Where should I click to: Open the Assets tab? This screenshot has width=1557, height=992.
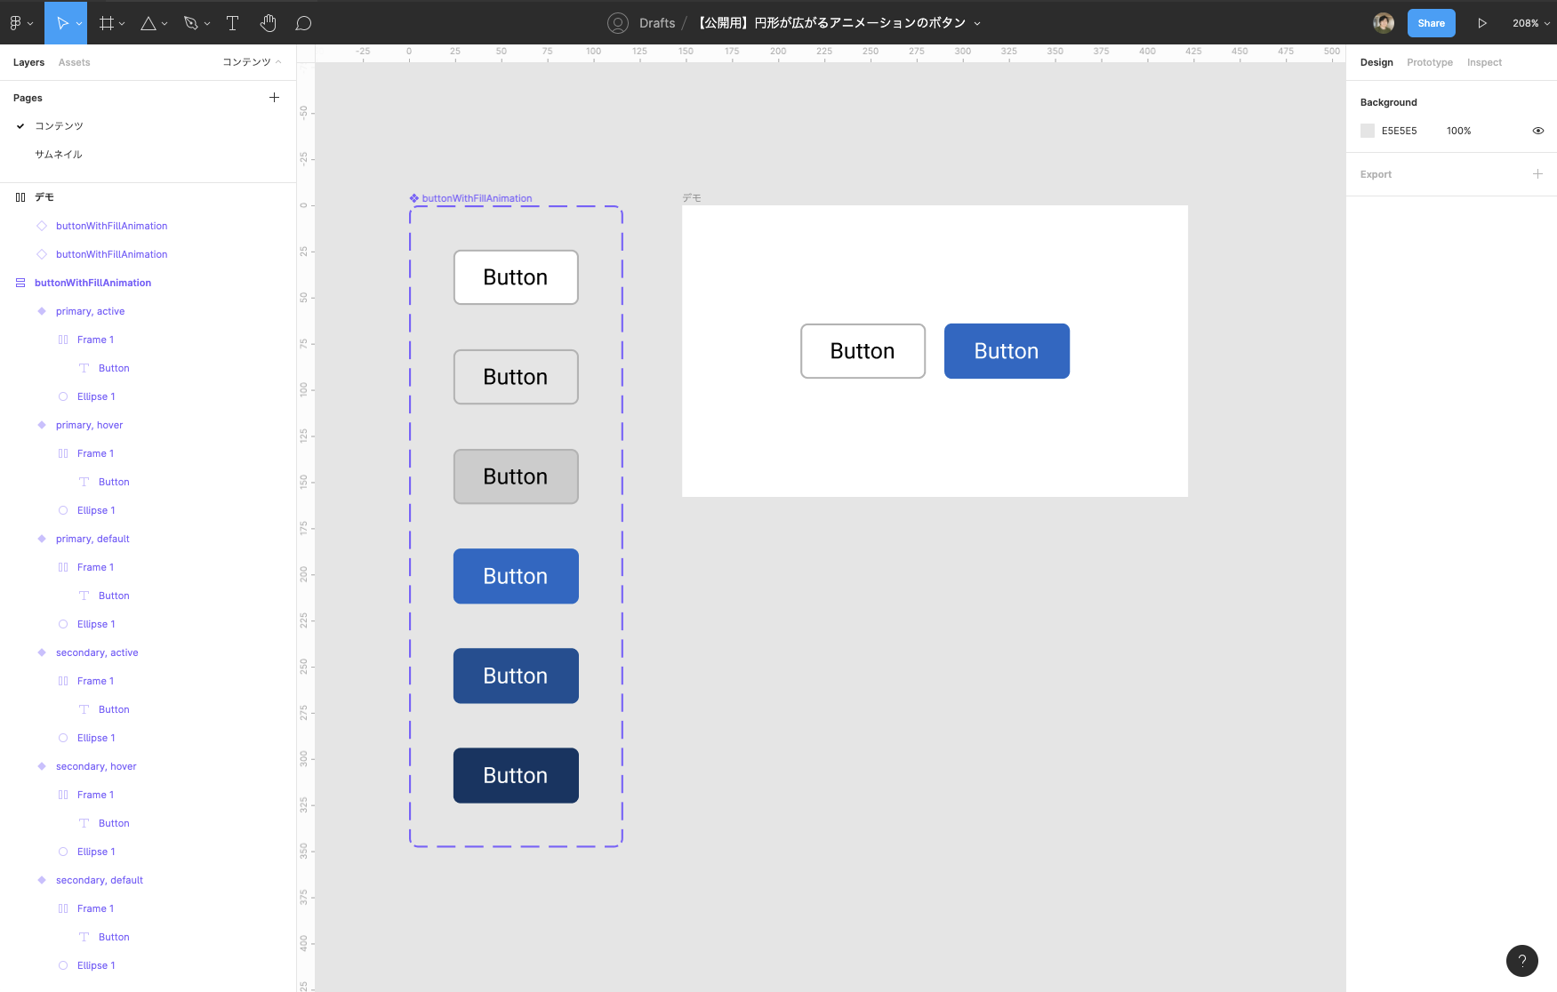(x=74, y=62)
